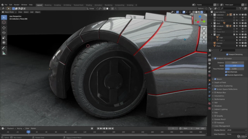Toggle Screen Space Reflections checkbox

coord(215,89)
